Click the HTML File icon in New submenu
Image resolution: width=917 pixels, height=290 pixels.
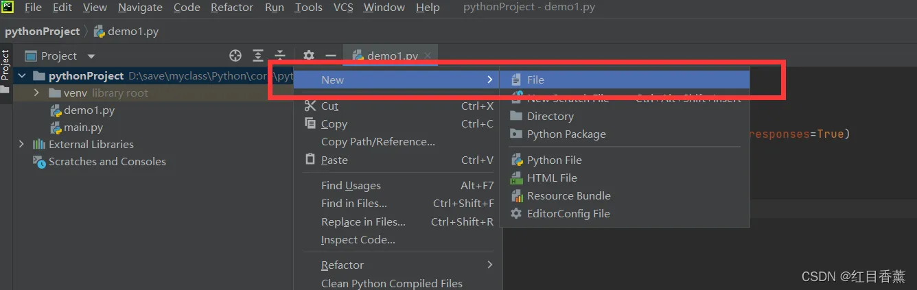click(x=516, y=178)
